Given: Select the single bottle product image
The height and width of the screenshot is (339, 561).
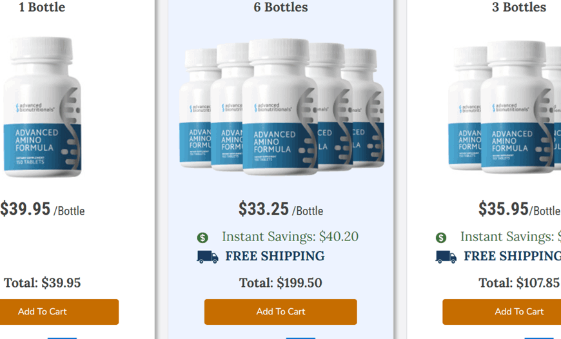Looking at the screenshot, I should coord(42,106).
